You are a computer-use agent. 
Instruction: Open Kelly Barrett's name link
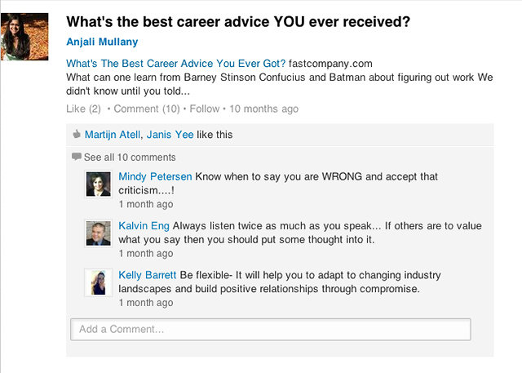(x=147, y=275)
